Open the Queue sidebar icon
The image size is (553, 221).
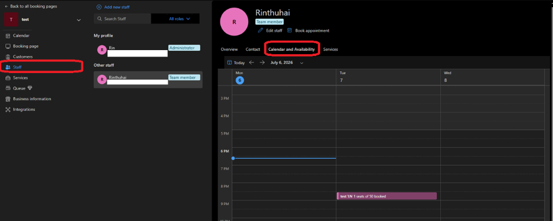click(8, 88)
